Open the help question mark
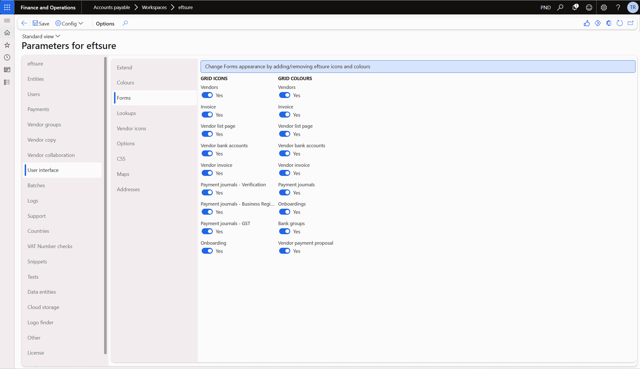 coord(618,7)
